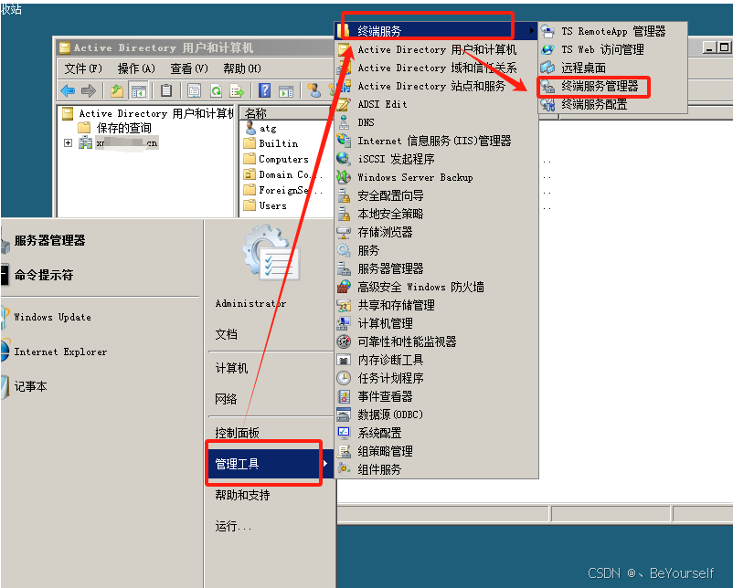The height and width of the screenshot is (588, 733).
Task: Click the ADSI Edit icon
Action: pyautogui.click(x=344, y=104)
